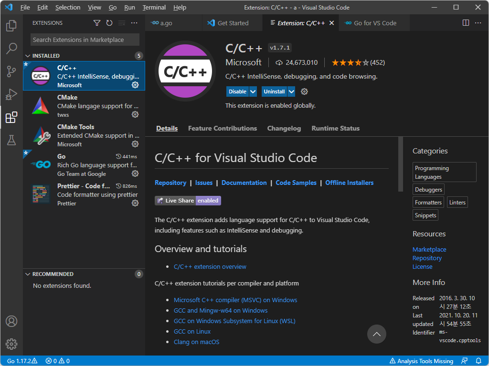The height and width of the screenshot is (366, 489).
Task: Click the details page scrollbar
Action: pyautogui.click(x=401, y=164)
